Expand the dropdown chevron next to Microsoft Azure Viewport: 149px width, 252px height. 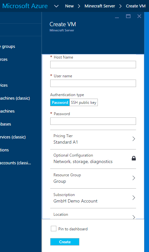(56, 6)
